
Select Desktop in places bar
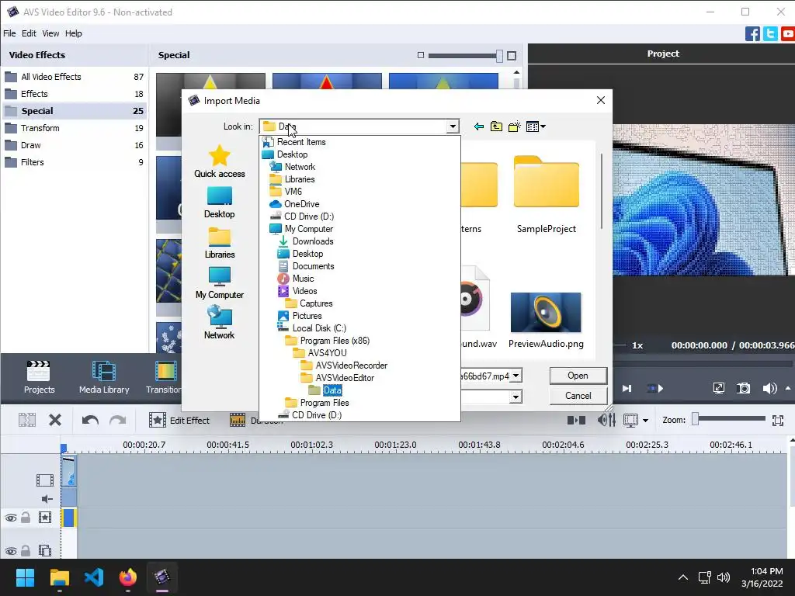pyautogui.click(x=220, y=203)
